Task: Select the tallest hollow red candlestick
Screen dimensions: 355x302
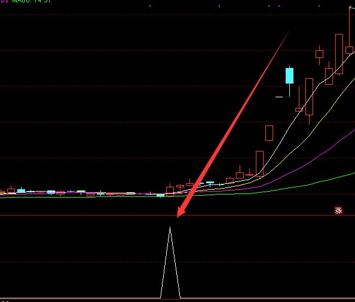Action: pyautogui.click(x=339, y=54)
